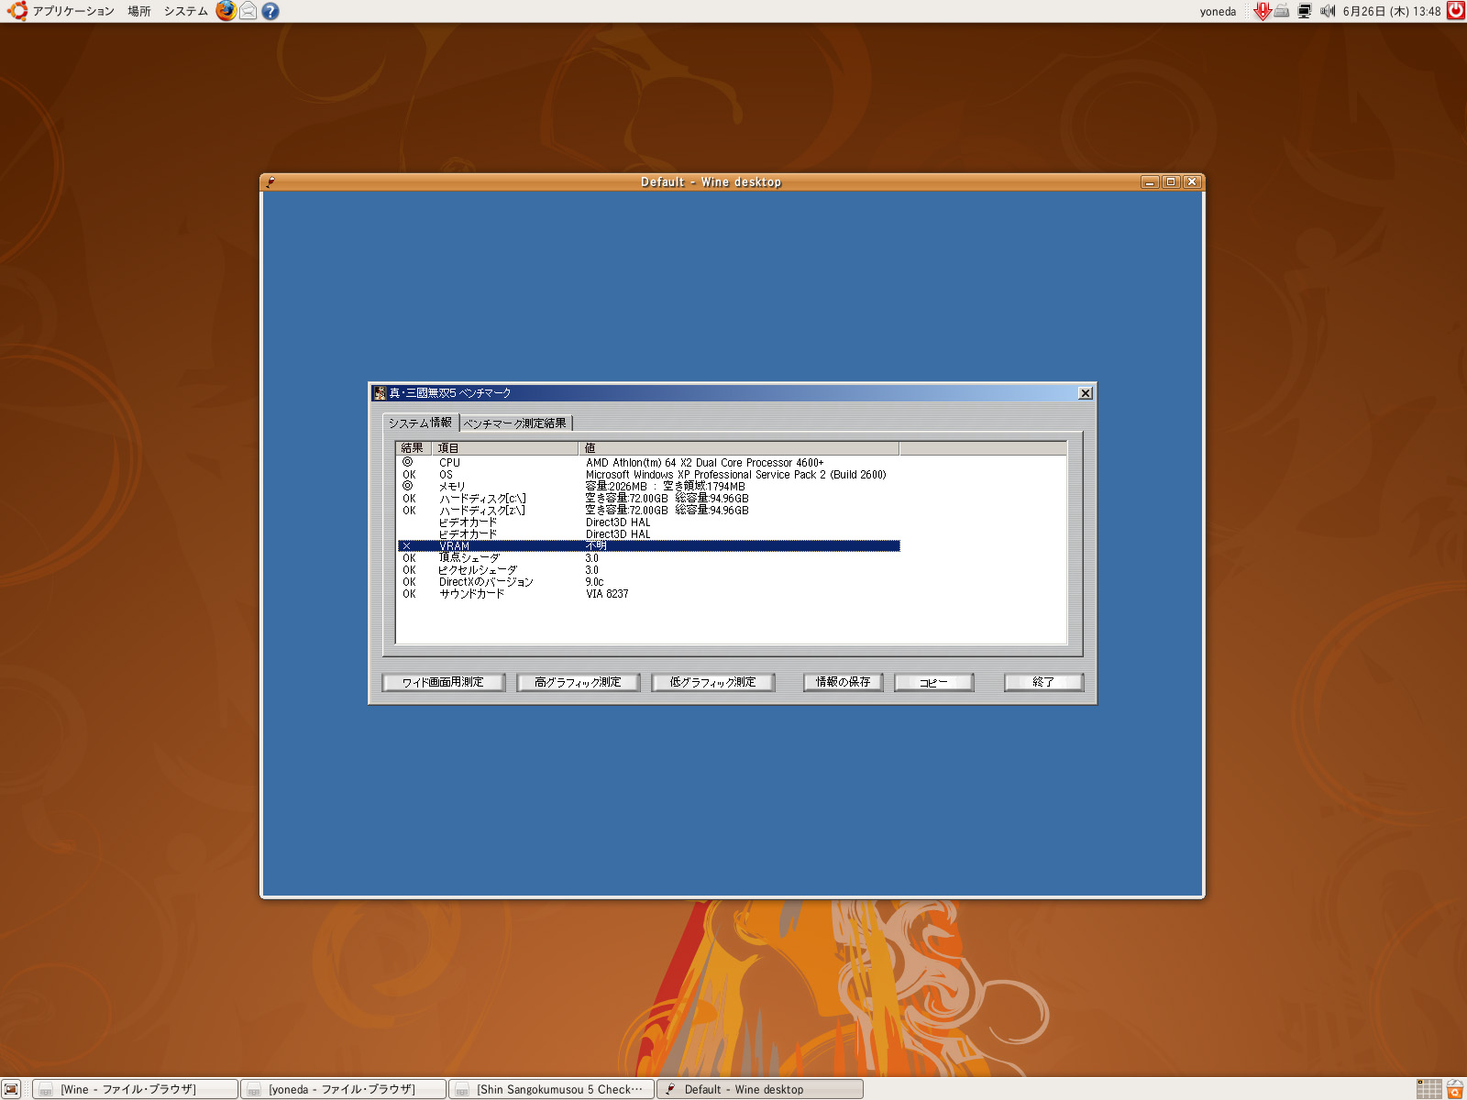
Task: Click the show desktop icon in bottom panel
Action: (11, 1089)
